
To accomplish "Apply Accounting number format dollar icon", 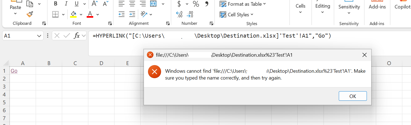I will pos(179,4).
